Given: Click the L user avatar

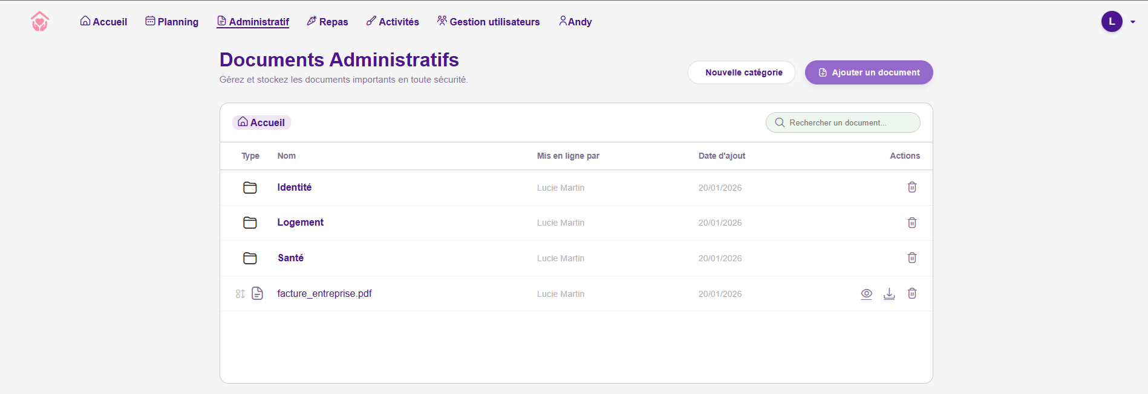Looking at the screenshot, I should point(1111,22).
